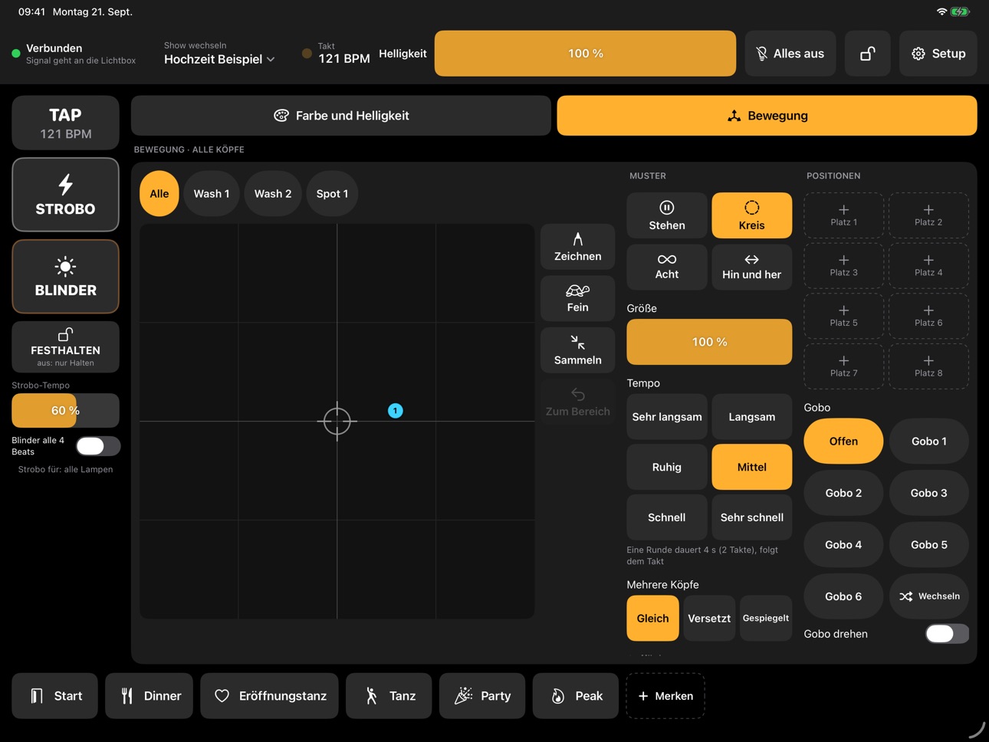The image size is (989, 742).
Task: Click the unlock padlock icon in top bar
Action: 867,54
